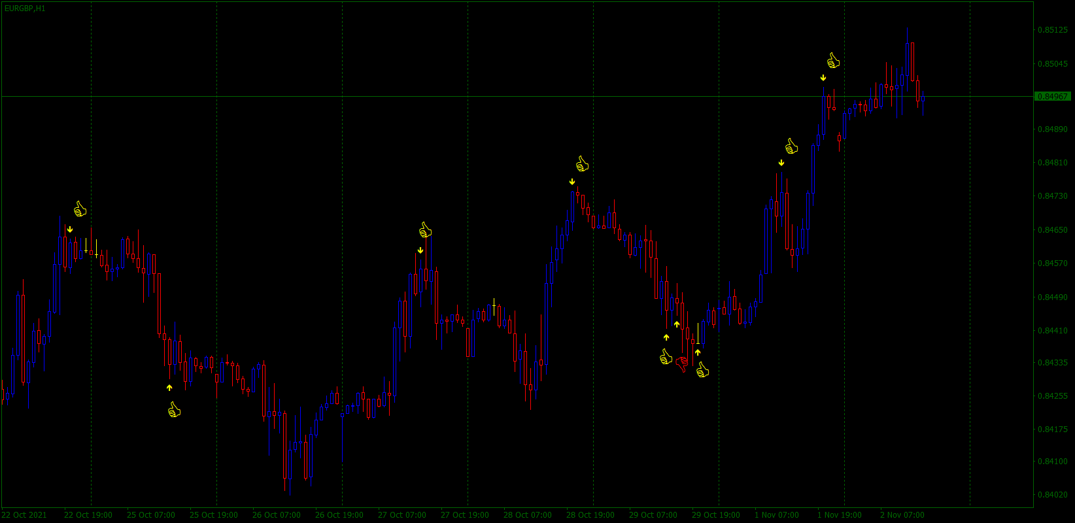Image resolution: width=1075 pixels, height=523 pixels.
Task: Click the 25 Oct 19:00 time axis label
Action: 214,515
